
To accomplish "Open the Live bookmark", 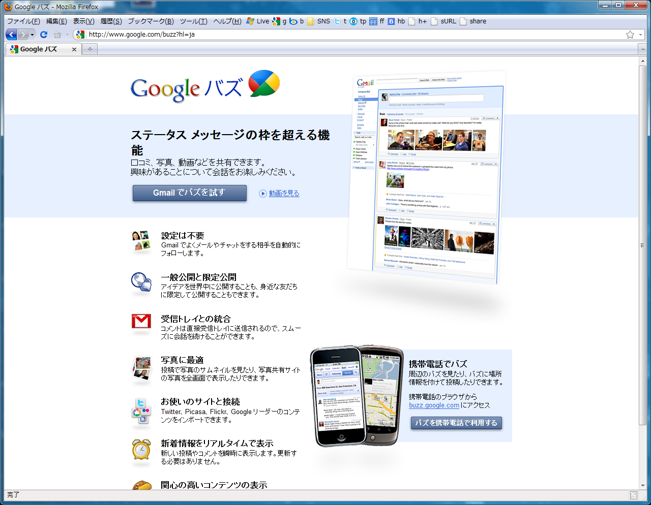I will click(x=258, y=21).
